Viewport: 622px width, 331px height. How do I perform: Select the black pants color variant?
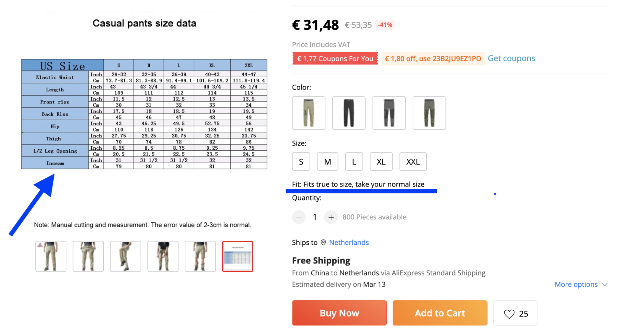point(349,113)
